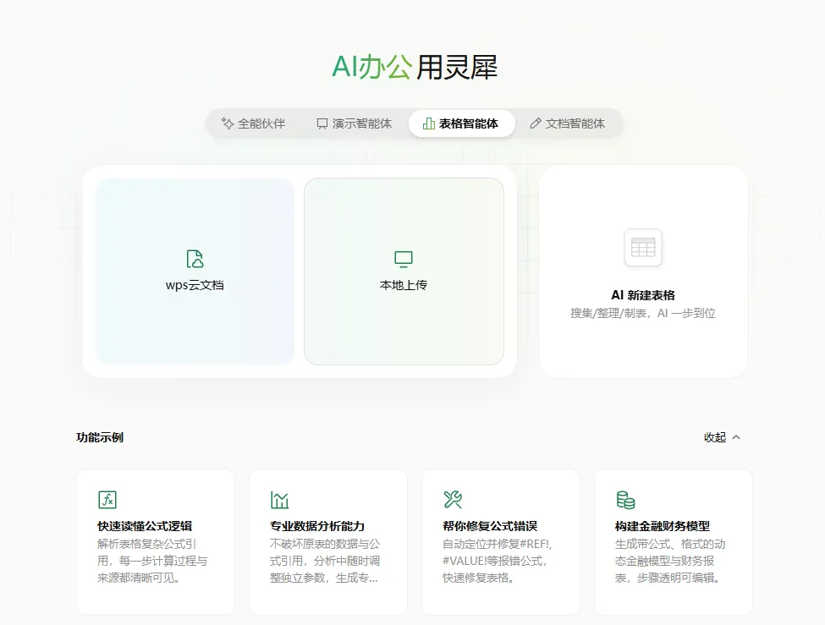Select the 表格智能体 tab
The height and width of the screenshot is (625, 825).
(x=461, y=123)
